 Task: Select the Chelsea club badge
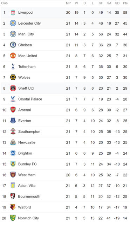(x=13, y=45)
